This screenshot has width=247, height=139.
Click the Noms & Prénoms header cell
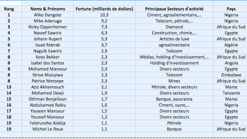pyautogui.click(x=48, y=9)
